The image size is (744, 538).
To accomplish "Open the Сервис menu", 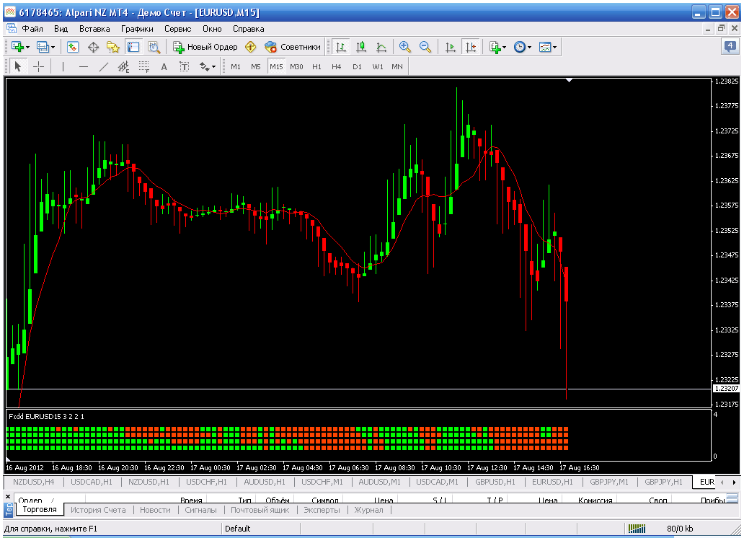I will [178, 29].
